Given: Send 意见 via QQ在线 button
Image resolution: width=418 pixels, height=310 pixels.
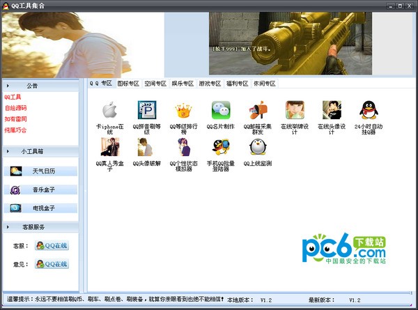Looking at the screenshot, I should pyautogui.click(x=52, y=264).
